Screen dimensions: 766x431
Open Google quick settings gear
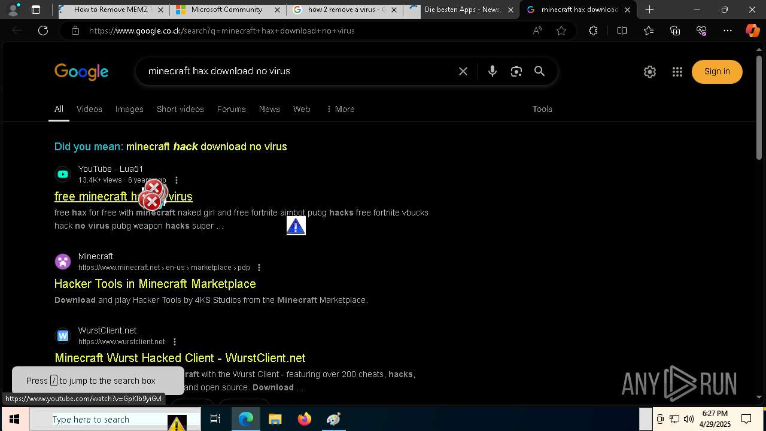click(650, 72)
